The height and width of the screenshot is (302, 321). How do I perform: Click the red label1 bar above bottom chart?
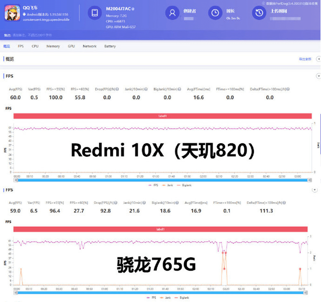(160, 229)
